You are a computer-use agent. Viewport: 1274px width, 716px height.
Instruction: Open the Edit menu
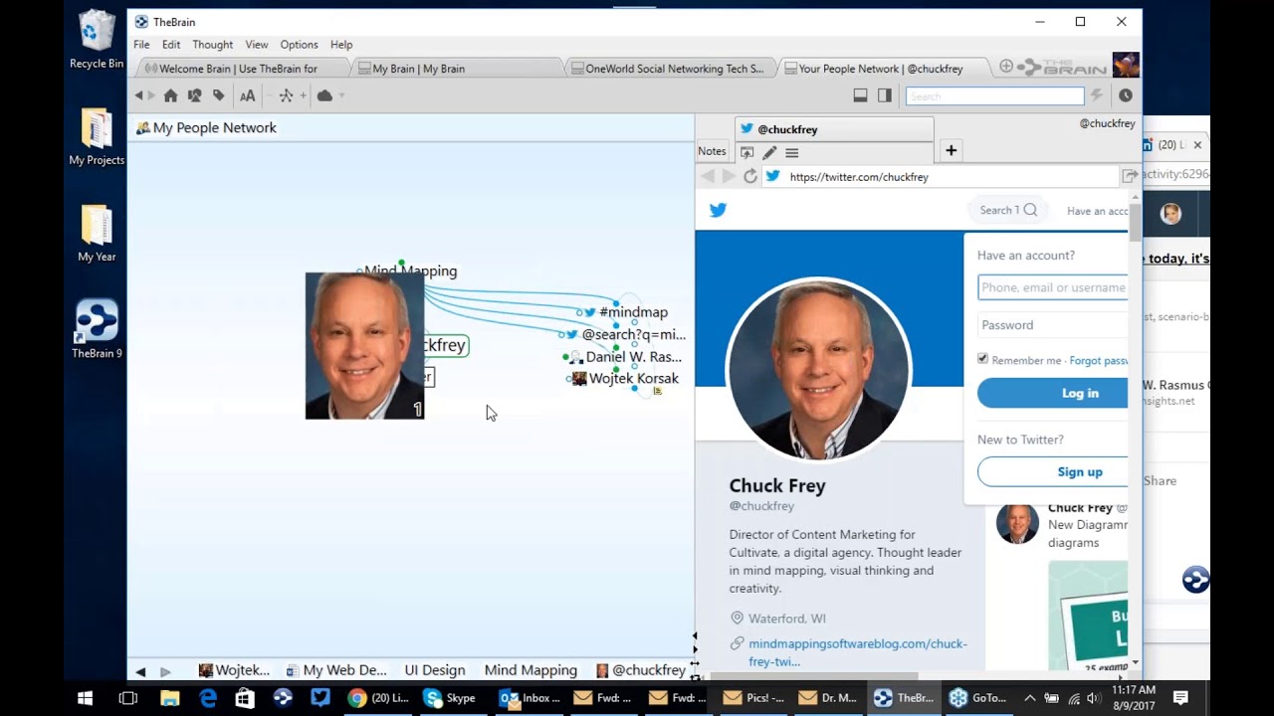tap(171, 45)
